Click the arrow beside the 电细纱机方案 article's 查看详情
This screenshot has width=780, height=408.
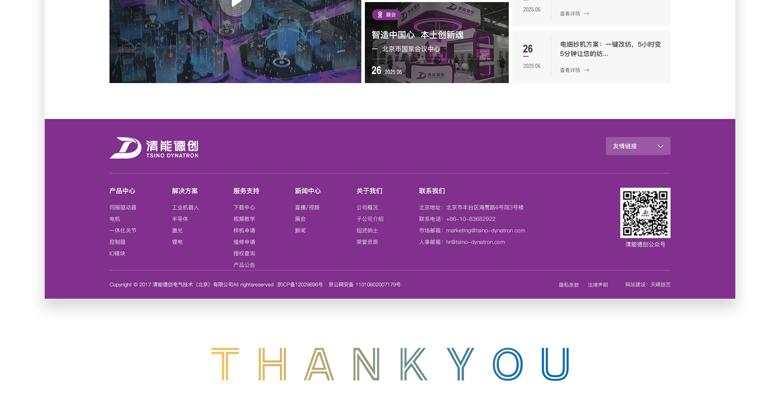(586, 70)
